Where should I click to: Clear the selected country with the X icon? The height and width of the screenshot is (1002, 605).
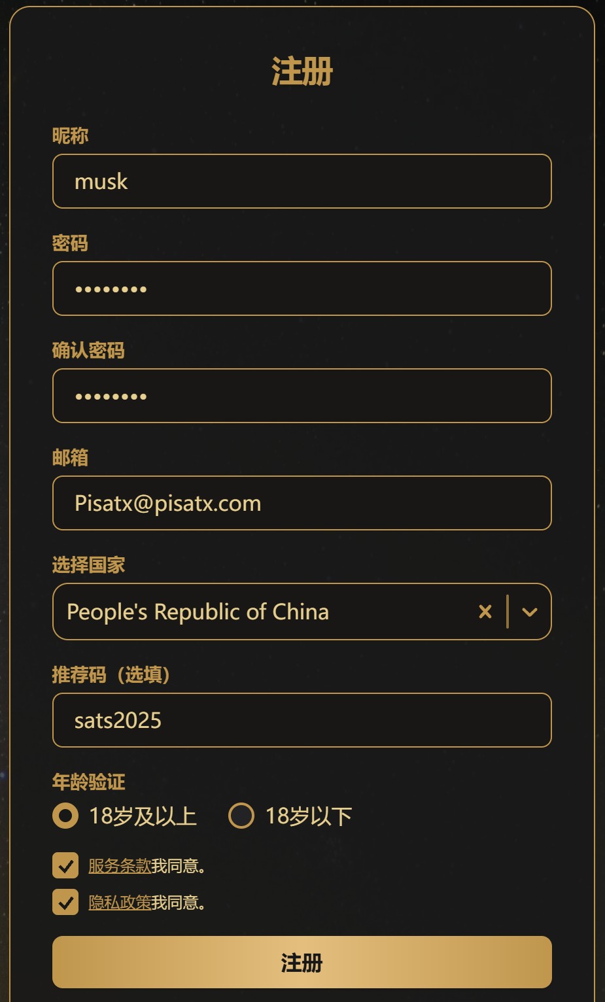pyautogui.click(x=485, y=612)
